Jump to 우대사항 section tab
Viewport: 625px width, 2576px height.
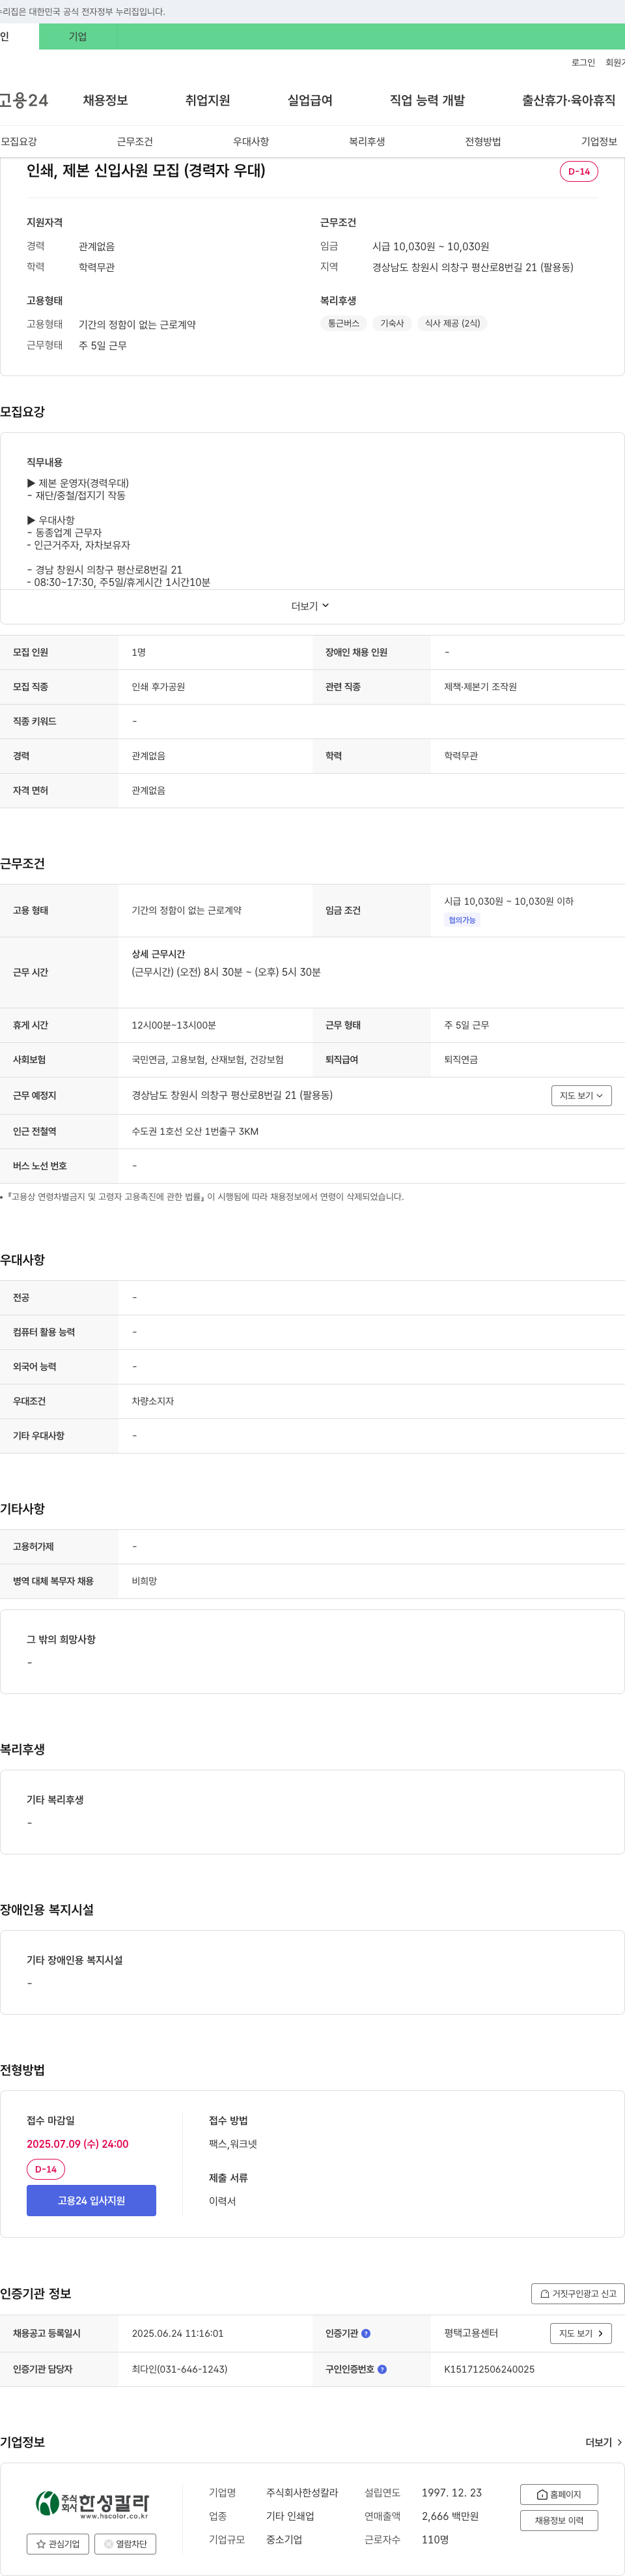point(251,142)
